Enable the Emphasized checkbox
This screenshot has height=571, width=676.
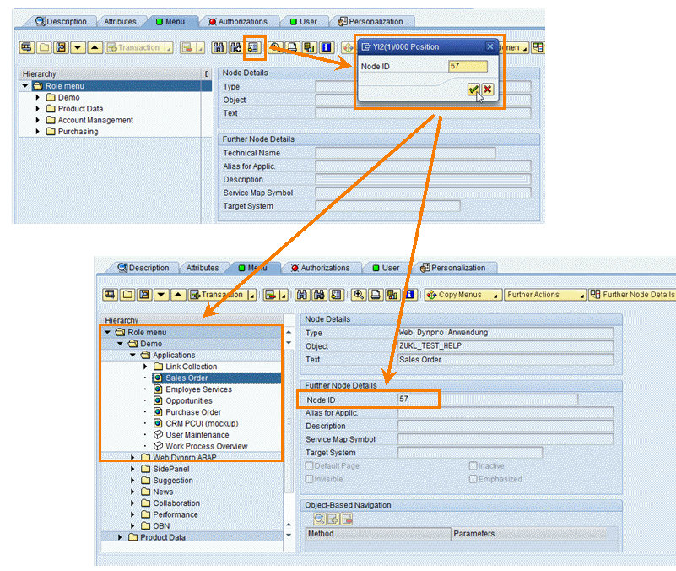pos(473,479)
